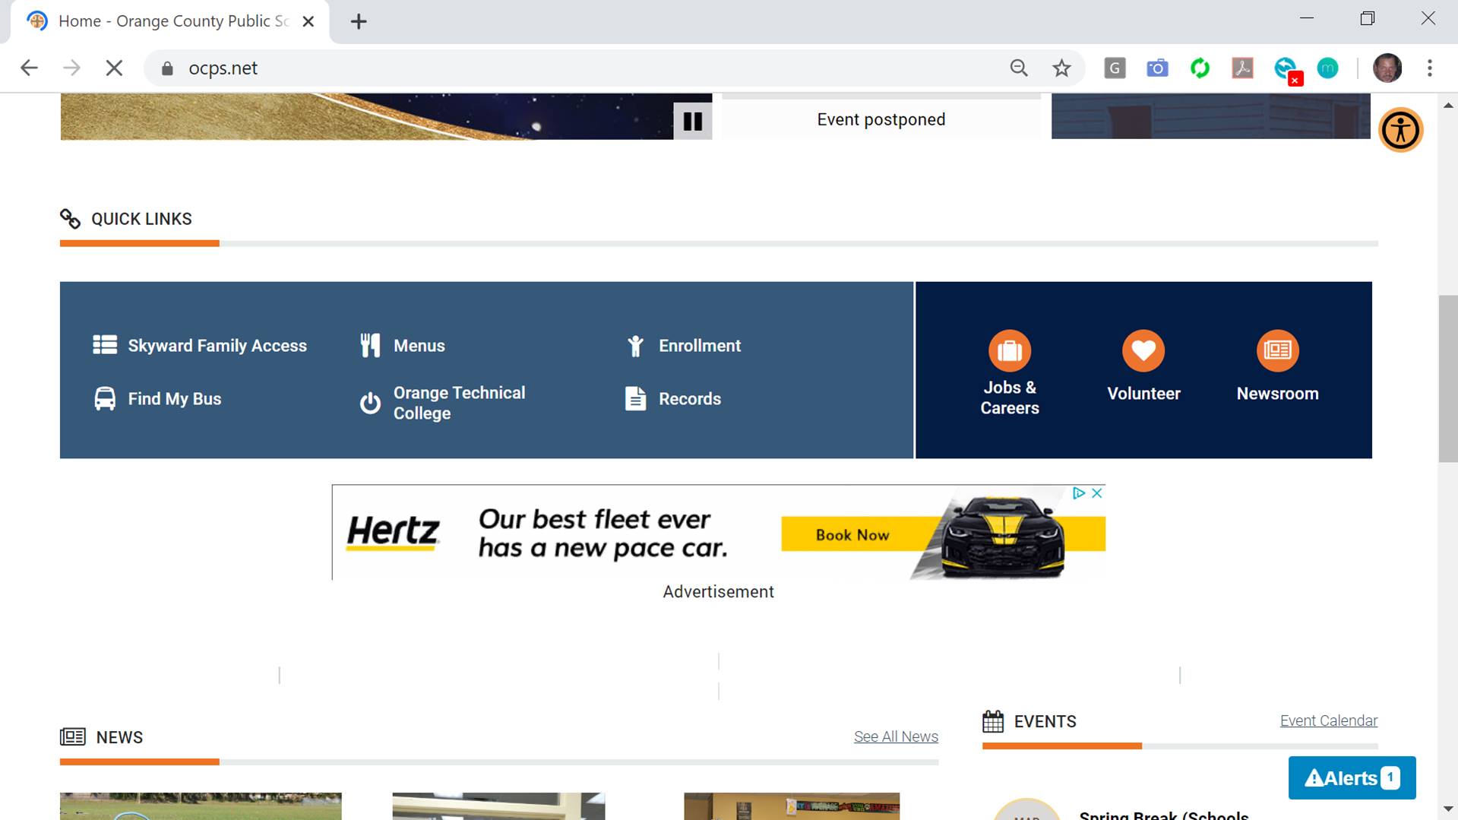
Task: Open Chrome's three-dot menu
Action: 1430,68
